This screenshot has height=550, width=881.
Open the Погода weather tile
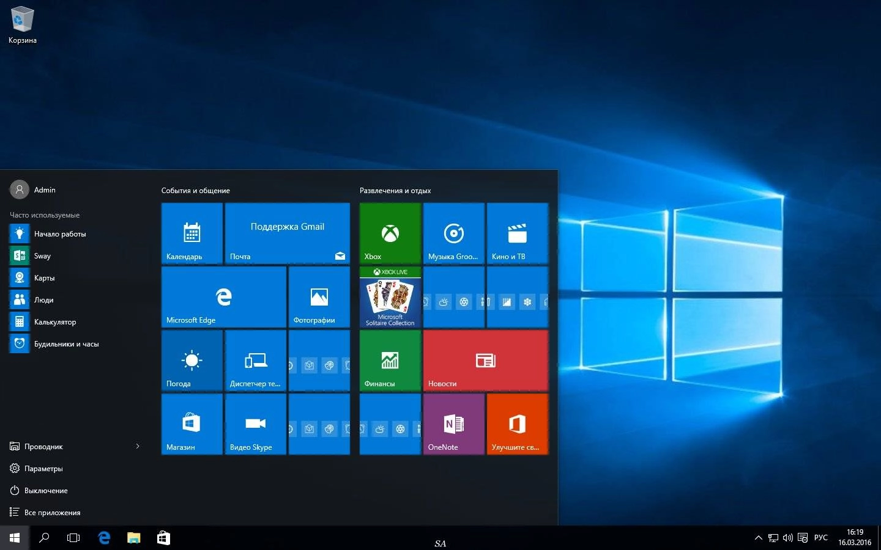click(192, 361)
